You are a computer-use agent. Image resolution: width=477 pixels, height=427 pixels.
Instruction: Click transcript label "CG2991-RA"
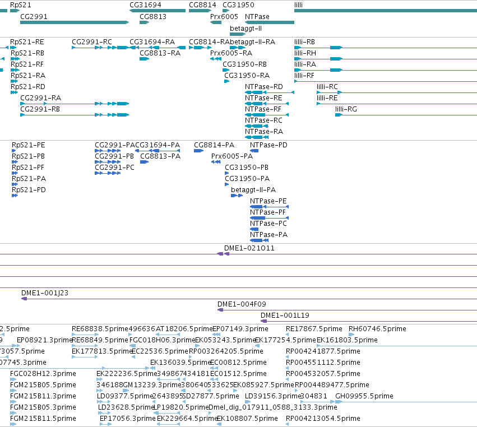[x=41, y=98]
